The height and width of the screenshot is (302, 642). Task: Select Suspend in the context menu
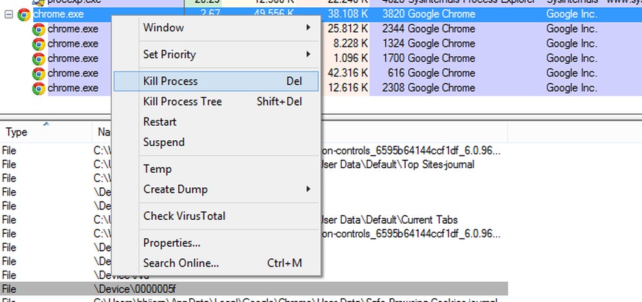click(x=216, y=142)
